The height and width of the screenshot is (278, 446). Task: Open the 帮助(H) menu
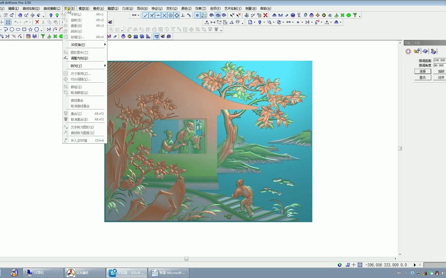pyautogui.click(x=266, y=8)
